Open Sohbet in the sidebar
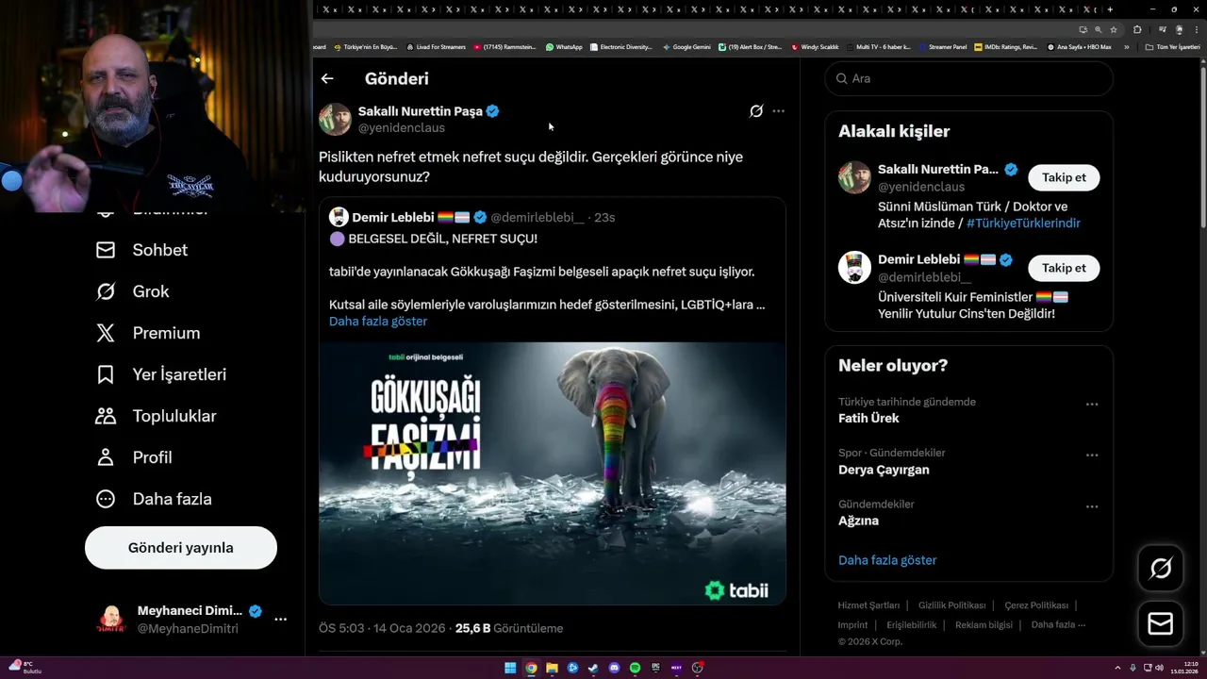 [141, 250]
